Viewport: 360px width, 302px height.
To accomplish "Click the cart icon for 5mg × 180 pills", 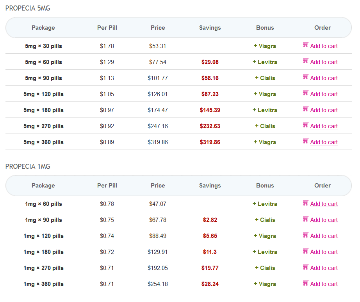I will point(305,109).
